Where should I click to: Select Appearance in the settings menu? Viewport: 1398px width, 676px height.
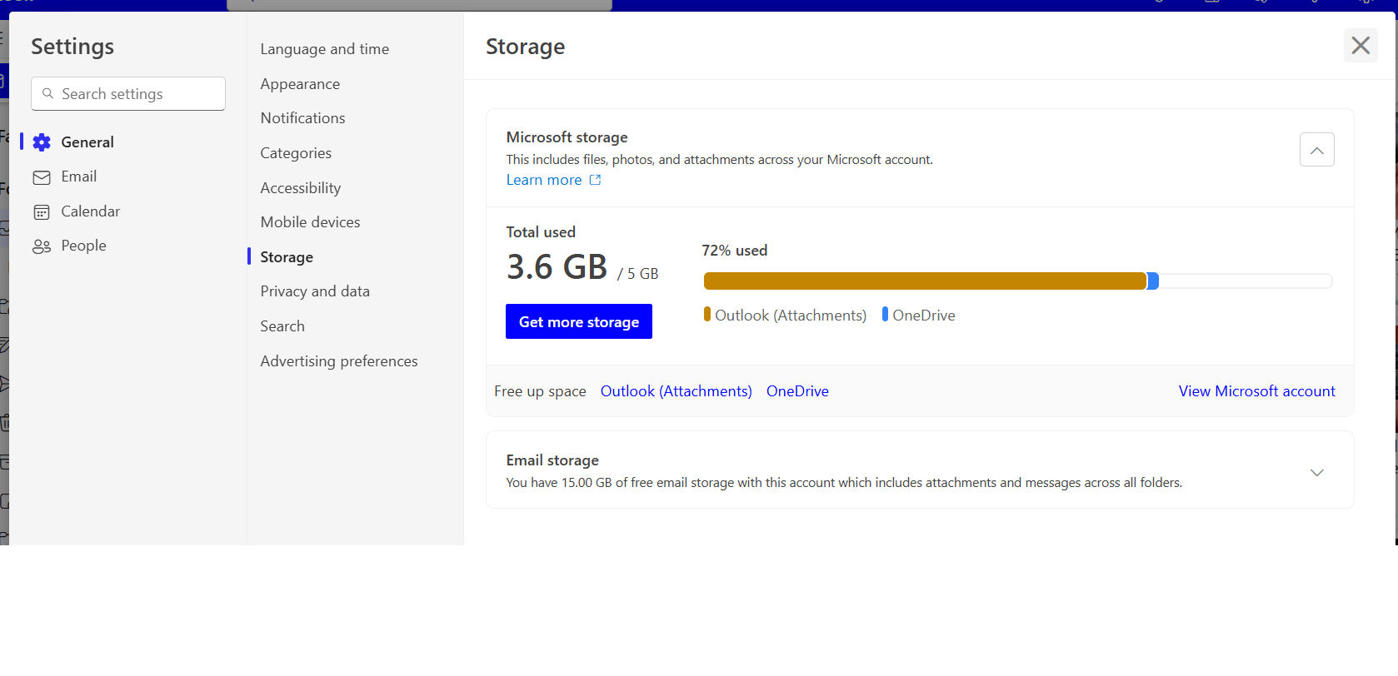(x=300, y=84)
